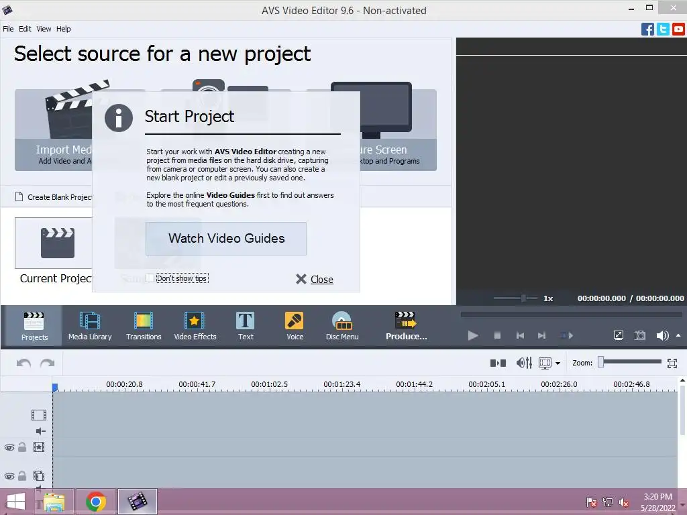Go to the previous frame

point(520,335)
